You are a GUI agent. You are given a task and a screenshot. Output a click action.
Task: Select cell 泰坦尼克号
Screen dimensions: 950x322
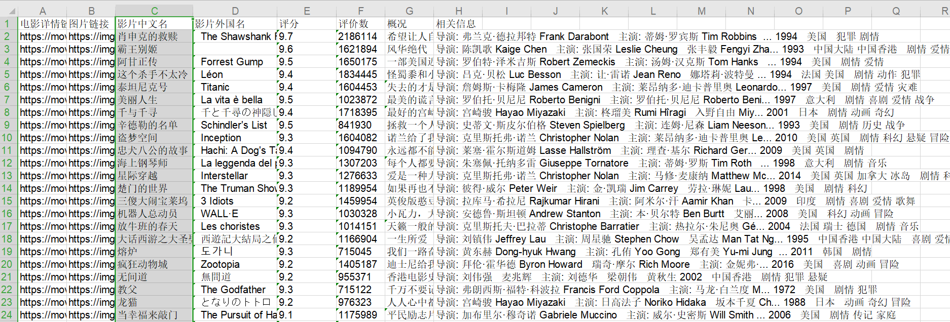click(155, 87)
